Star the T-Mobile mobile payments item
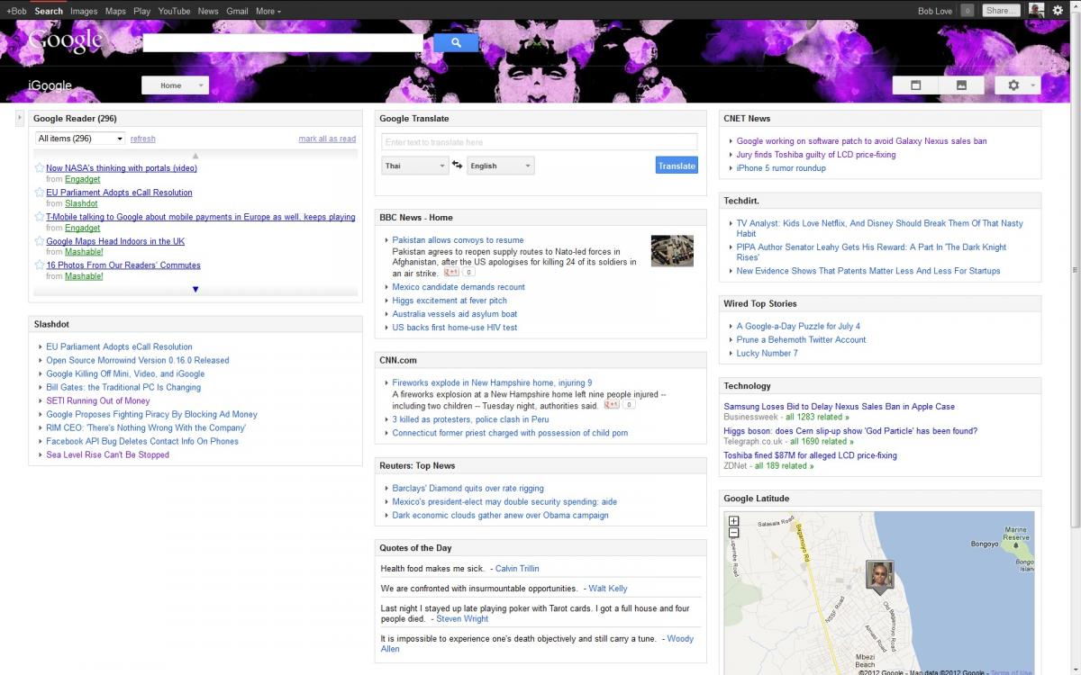Viewport: 1081px width, 675px height. coord(39,216)
